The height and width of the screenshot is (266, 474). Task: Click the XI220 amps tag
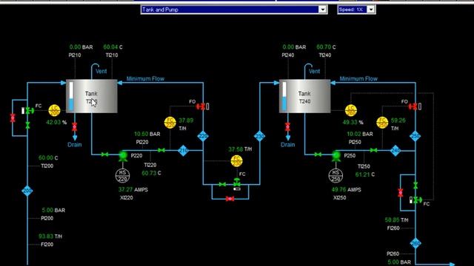click(x=127, y=198)
